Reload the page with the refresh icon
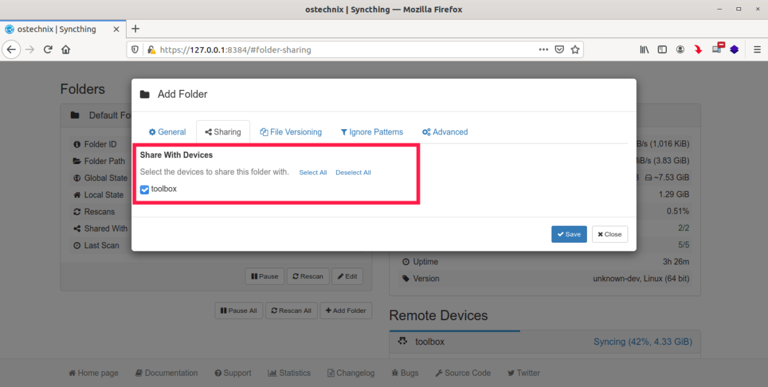Screen dimensions: 768x387 tap(48, 49)
